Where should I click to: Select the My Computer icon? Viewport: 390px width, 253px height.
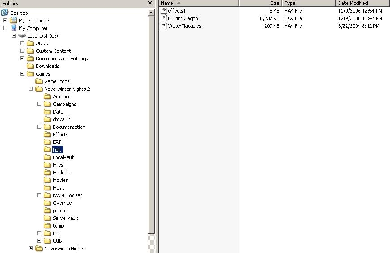(x=14, y=28)
